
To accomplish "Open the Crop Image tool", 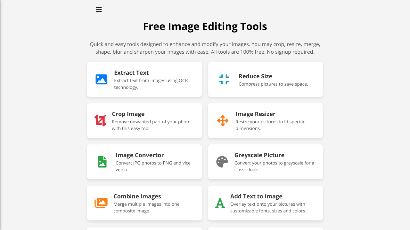I will pyautogui.click(x=144, y=120).
